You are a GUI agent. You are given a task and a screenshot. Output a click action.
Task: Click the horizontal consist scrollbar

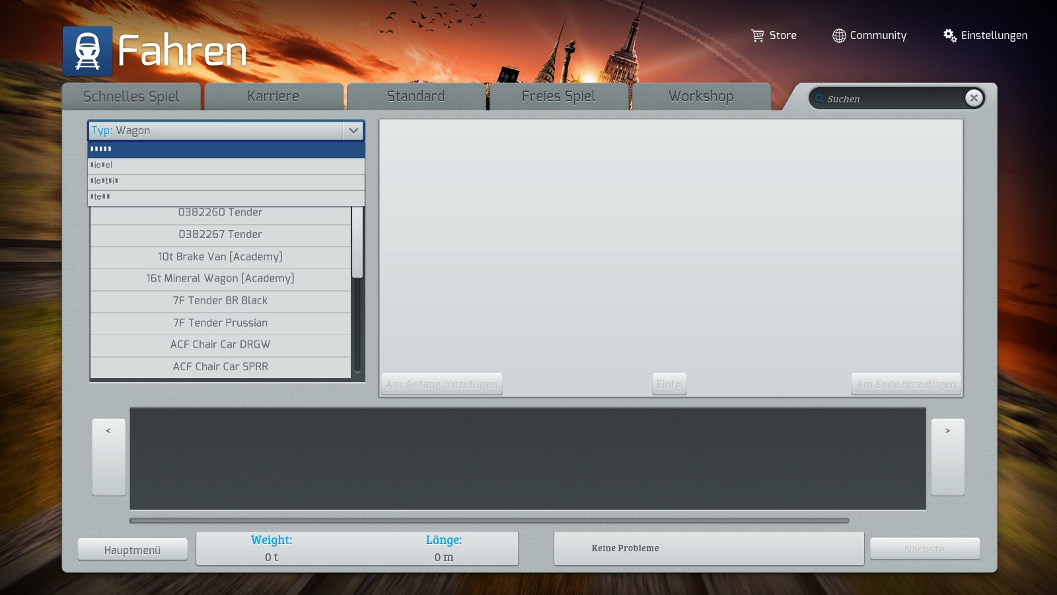[490, 521]
